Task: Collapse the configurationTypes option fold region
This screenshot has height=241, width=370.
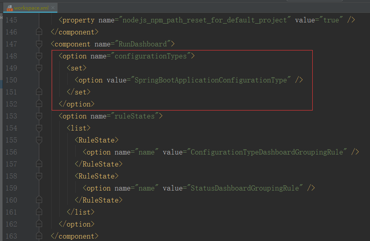Action: pyautogui.click(x=39, y=56)
